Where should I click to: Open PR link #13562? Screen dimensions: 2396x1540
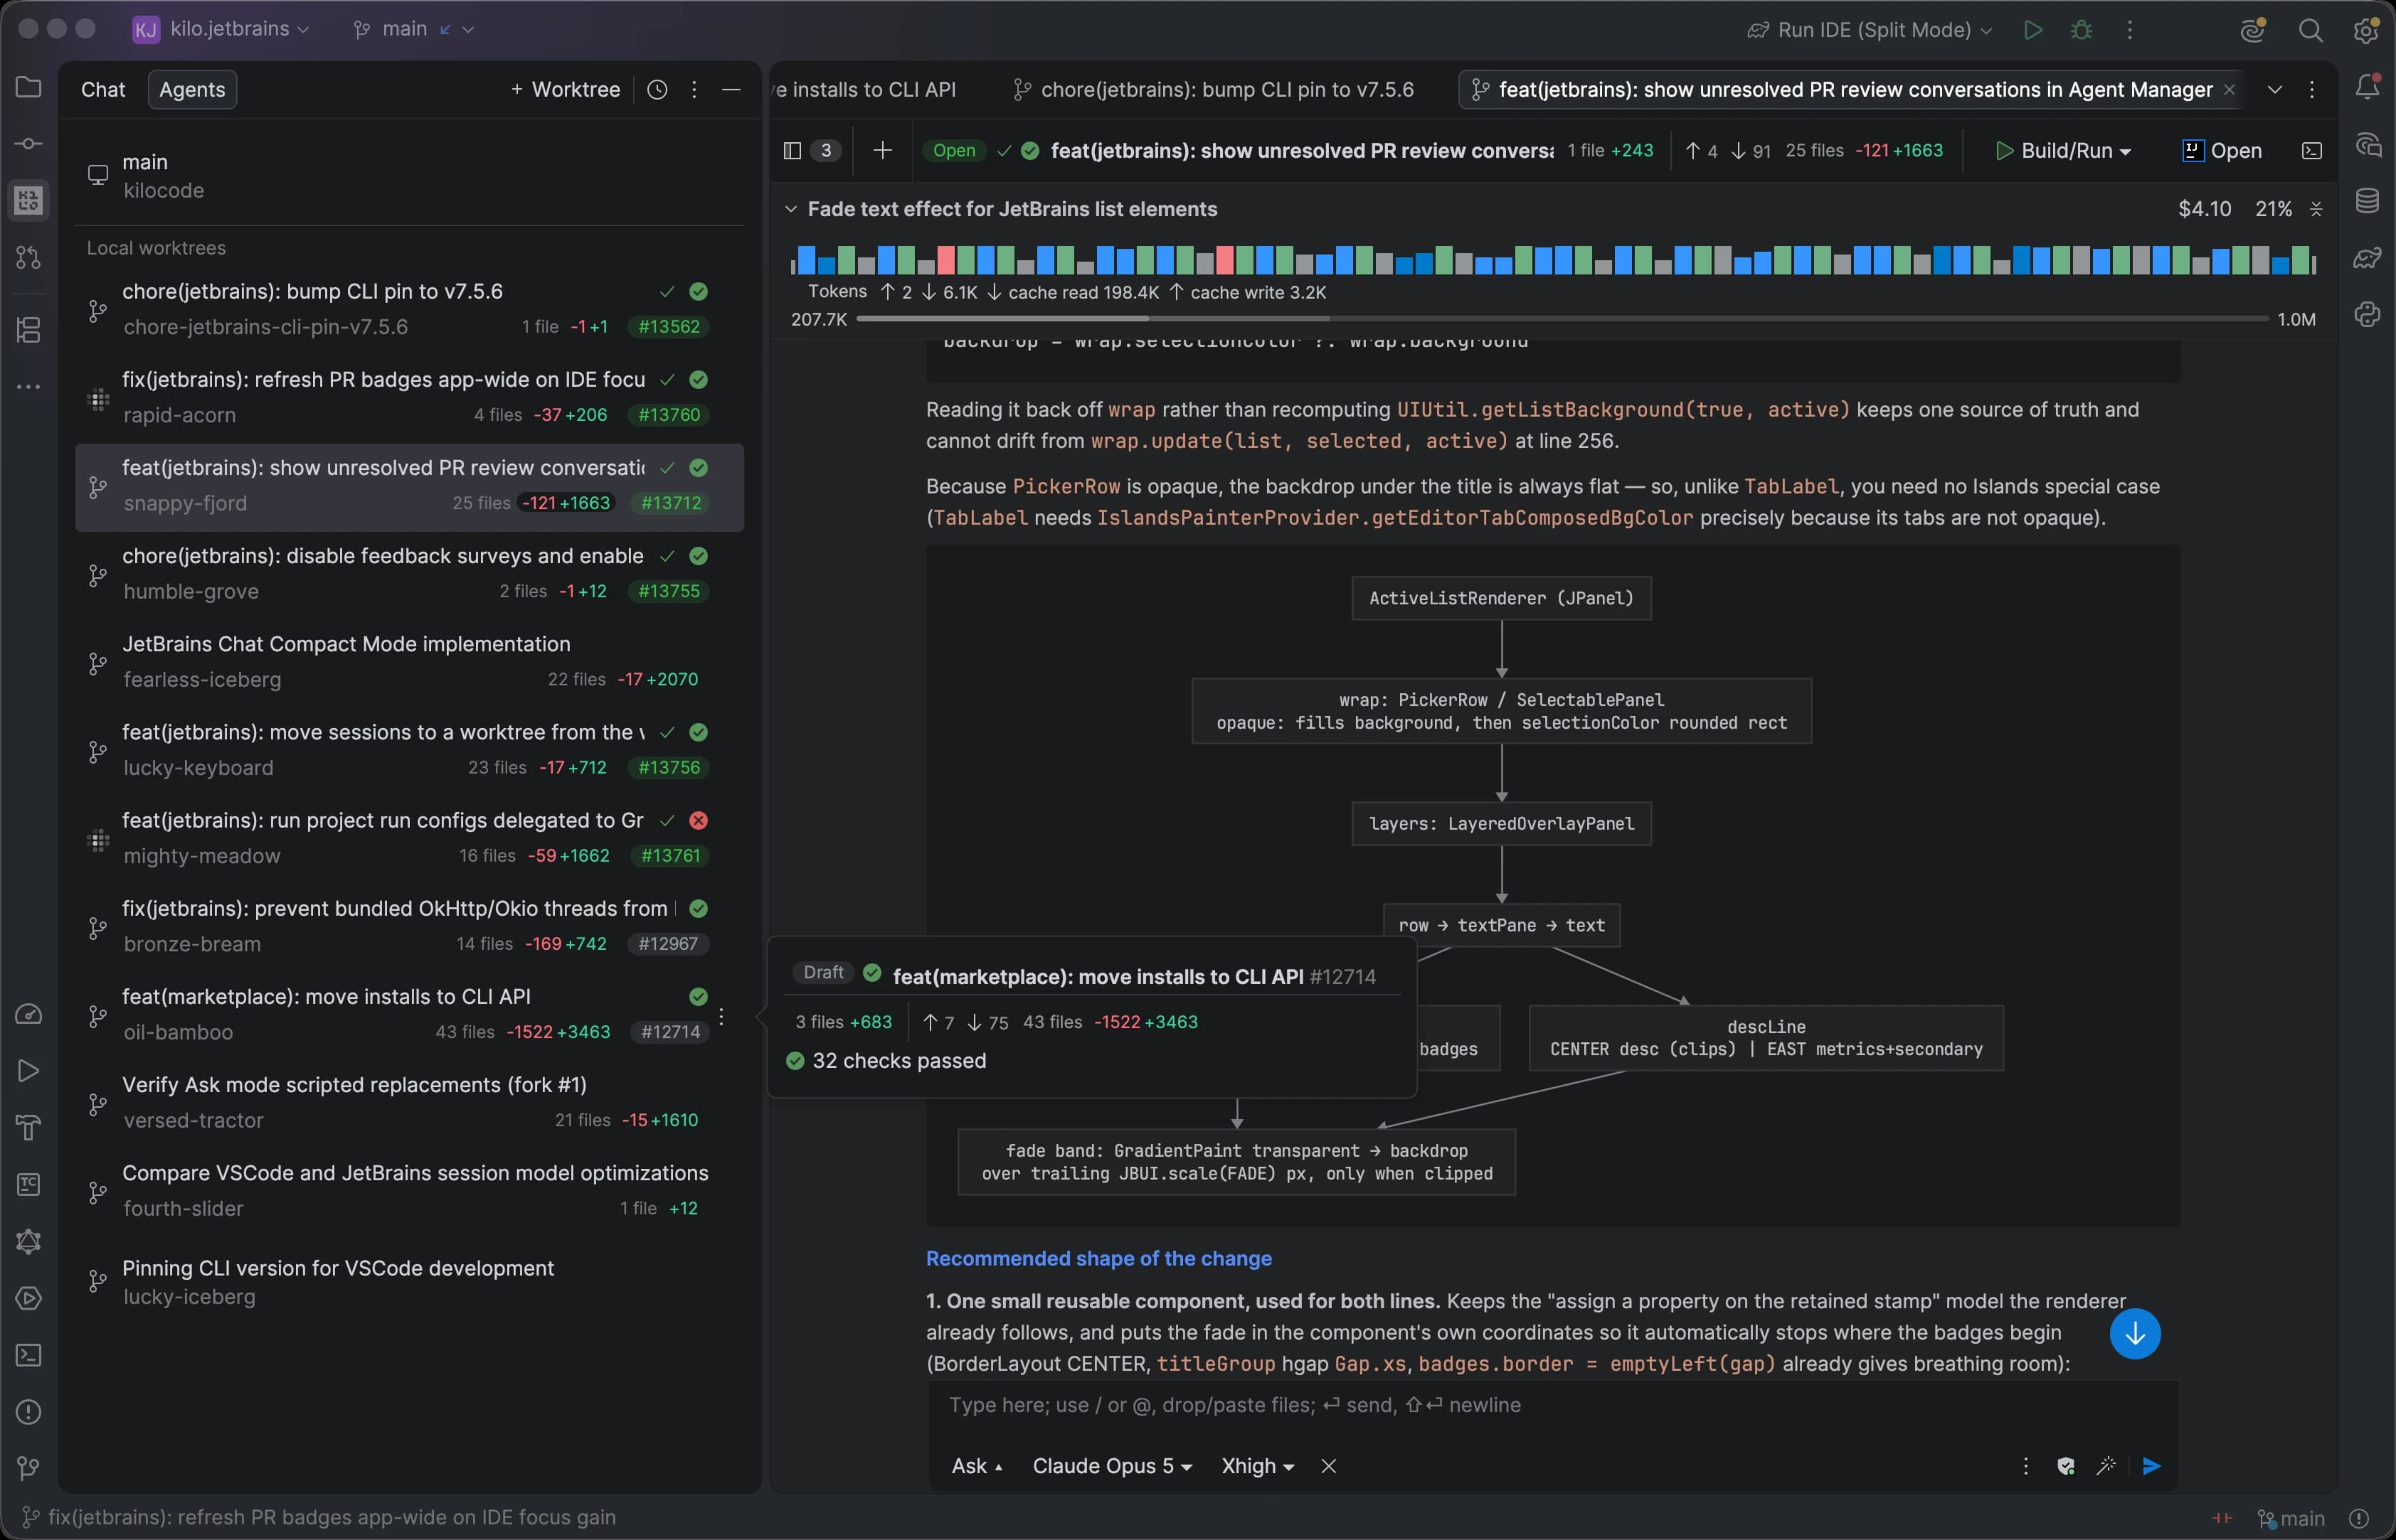pyautogui.click(x=668, y=327)
